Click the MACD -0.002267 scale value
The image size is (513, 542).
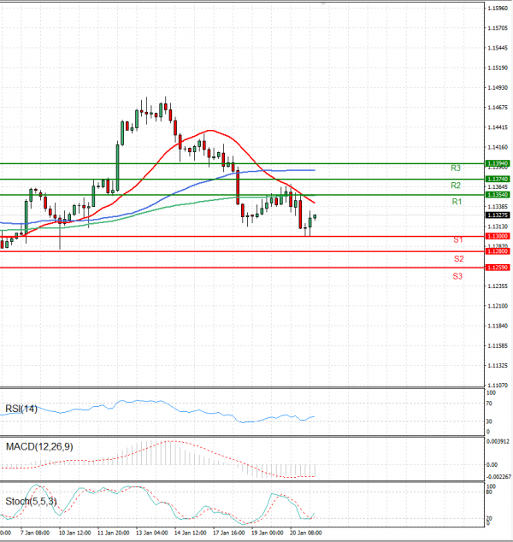(498, 477)
